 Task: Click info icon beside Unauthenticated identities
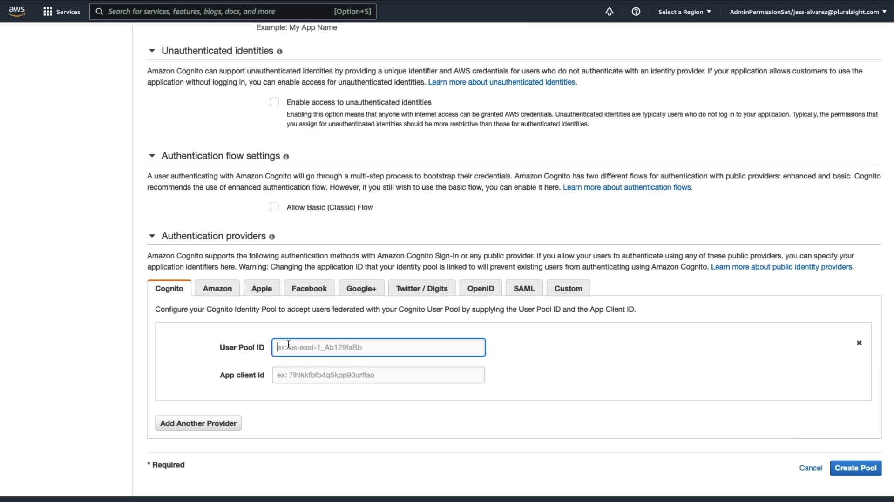point(279,52)
